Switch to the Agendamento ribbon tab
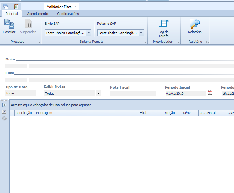The height and width of the screenshot is (193, 234). point(38,14)
